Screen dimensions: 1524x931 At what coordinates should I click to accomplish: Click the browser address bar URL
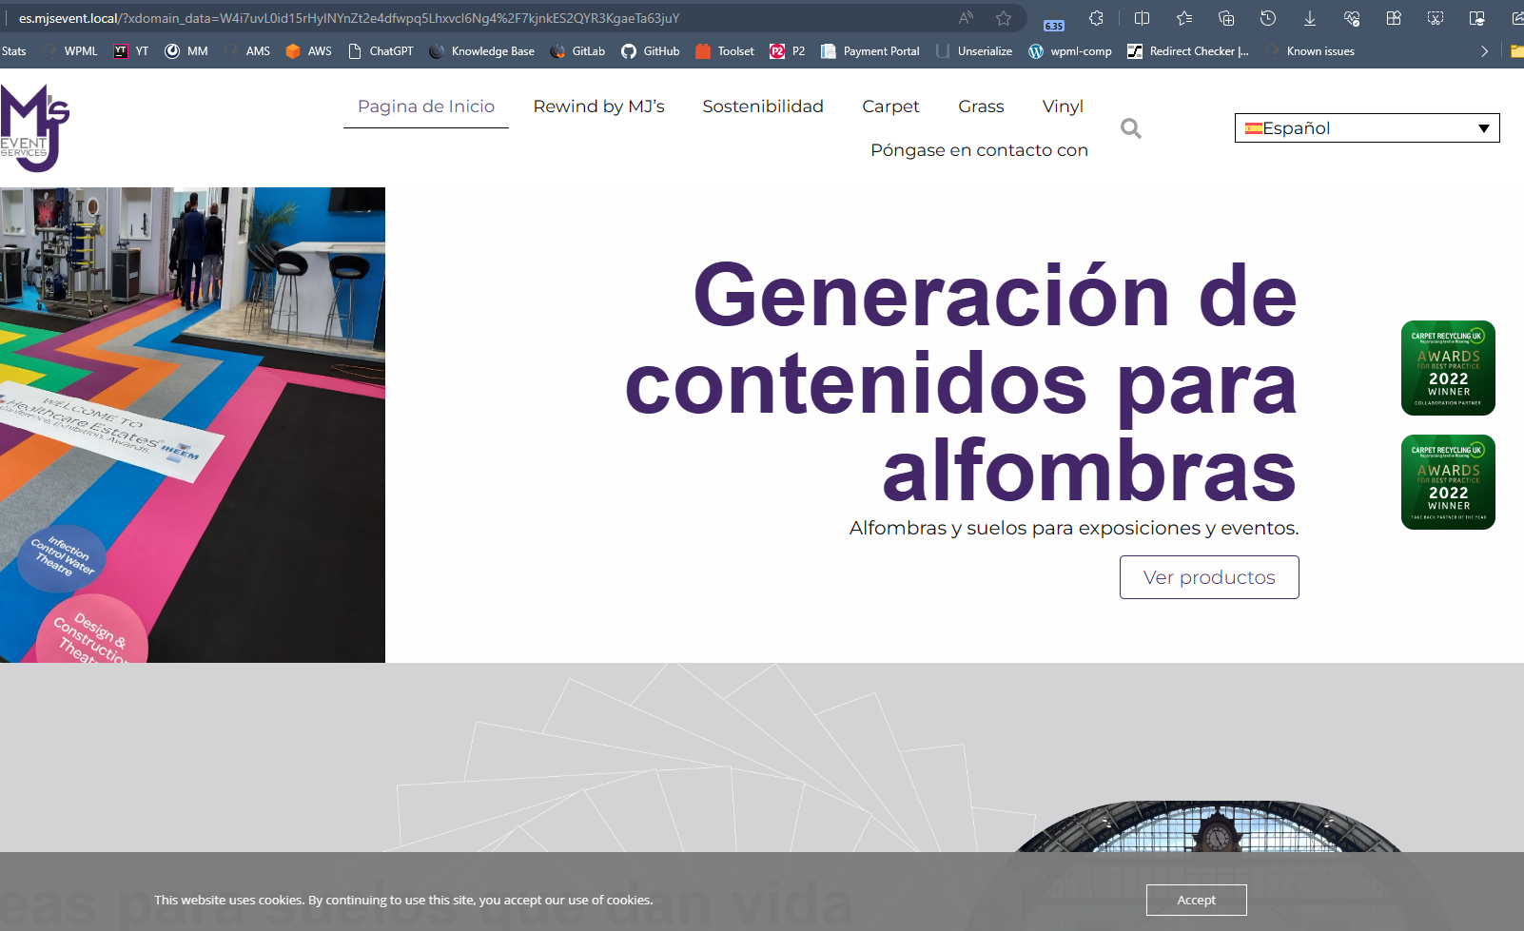[x=349, y=18]
